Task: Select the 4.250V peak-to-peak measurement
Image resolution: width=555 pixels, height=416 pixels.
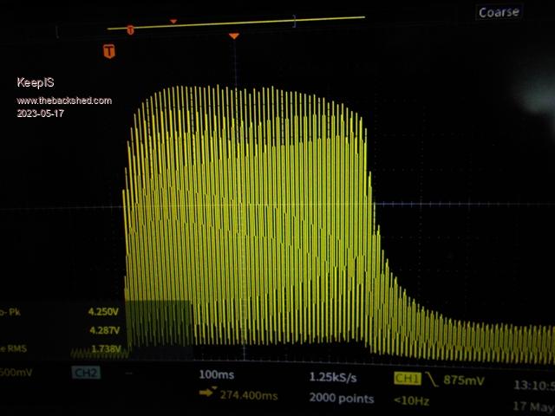Action: pos(103,310)
